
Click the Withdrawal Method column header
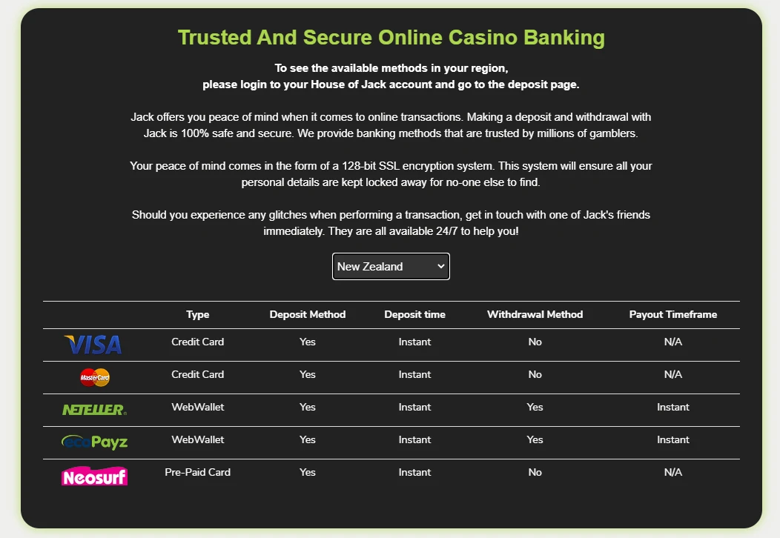(535, 314)
